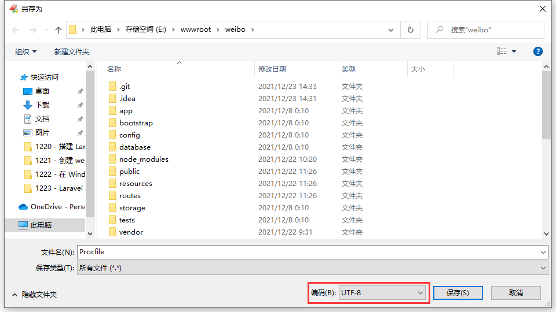
Task: Open 文档 in the sidebar
Action: click(36, 119)
